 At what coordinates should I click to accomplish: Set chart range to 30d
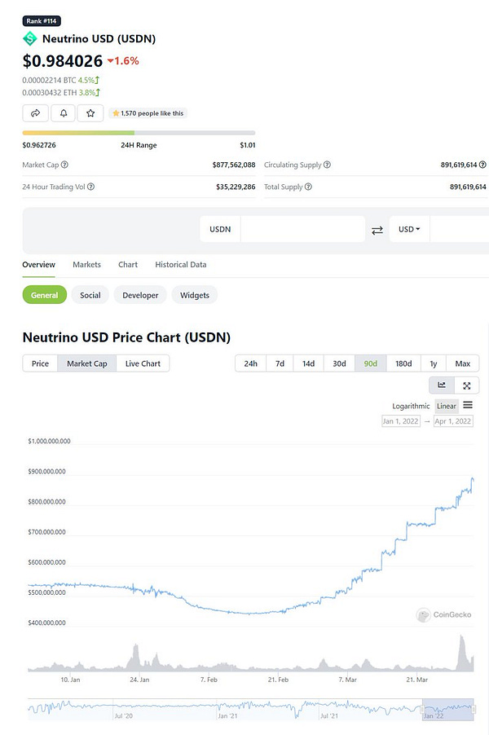coord(339,363)
